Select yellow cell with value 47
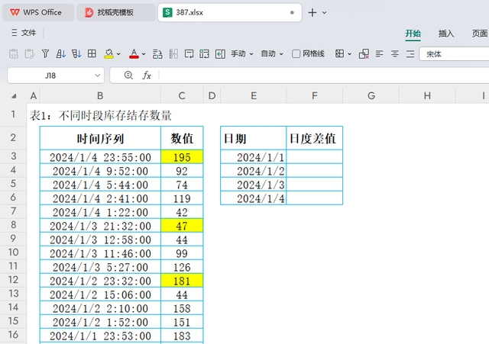 (182, 226)
